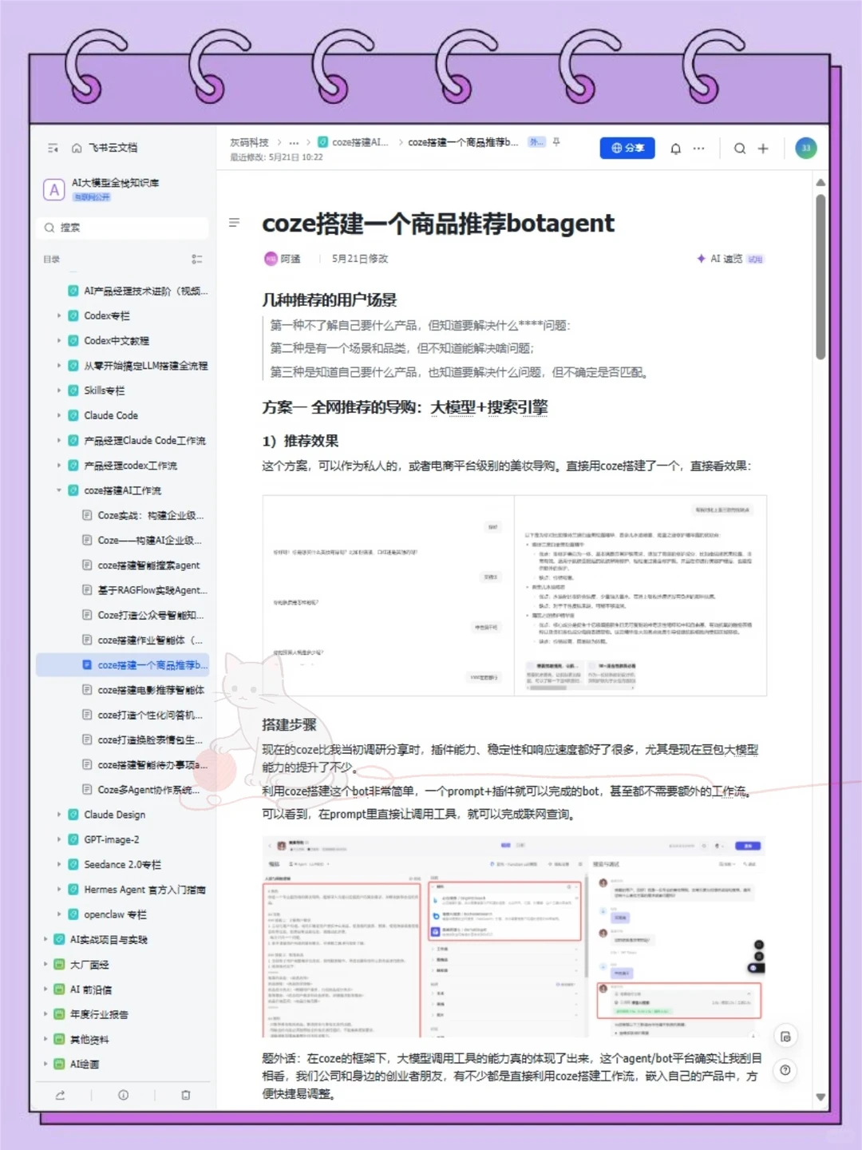The image size is (862, 1150).
Task: Click the 外 tag in the breadcrumb
Action: (x=536, y=142)
